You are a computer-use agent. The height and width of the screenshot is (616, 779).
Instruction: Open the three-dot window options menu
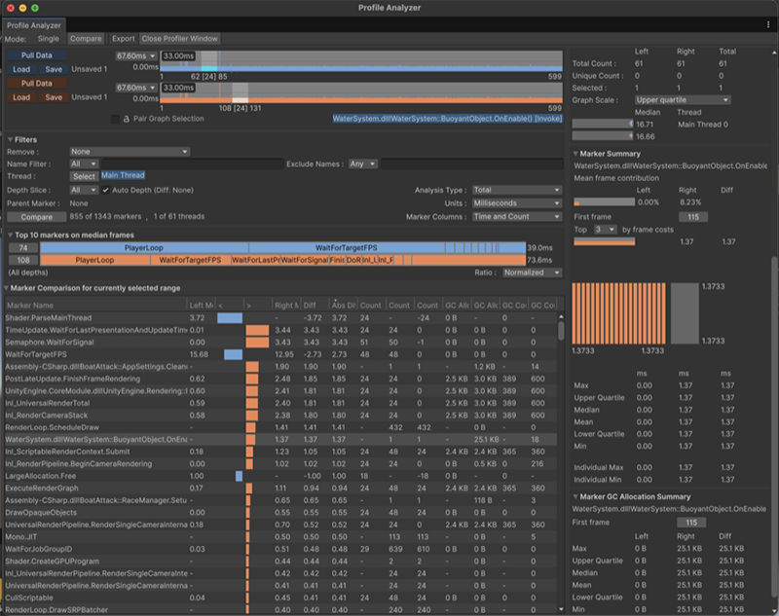[x=768, y=24]
